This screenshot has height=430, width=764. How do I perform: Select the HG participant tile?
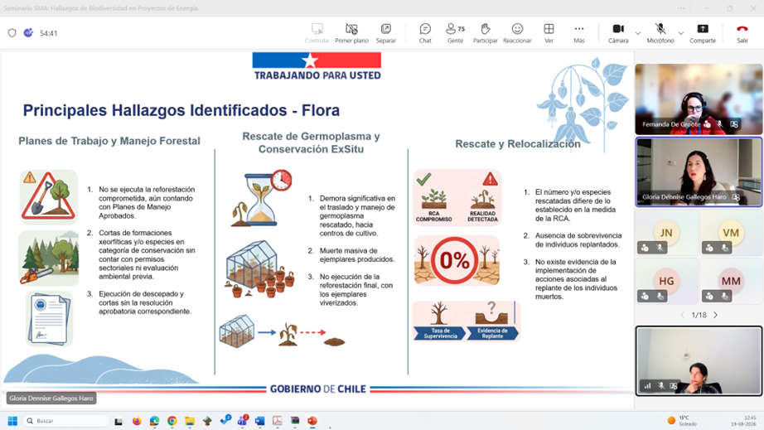tap(666, 282)
